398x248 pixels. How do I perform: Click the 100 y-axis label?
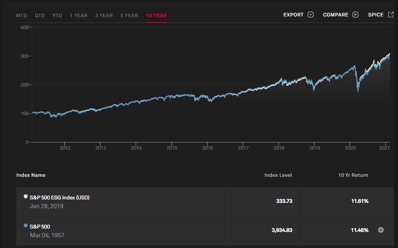(25, 114)
